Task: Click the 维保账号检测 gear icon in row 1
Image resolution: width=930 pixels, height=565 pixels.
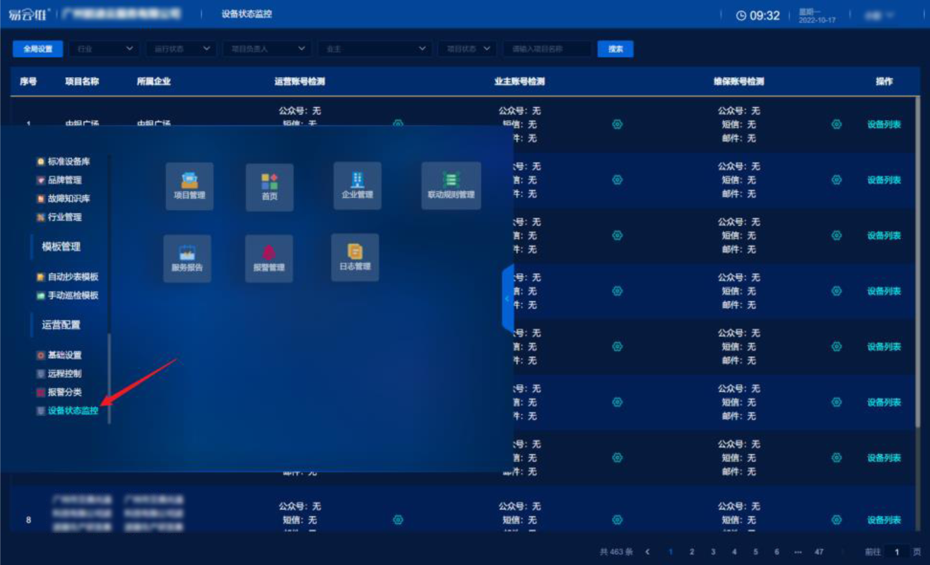Action: point(836,125)
